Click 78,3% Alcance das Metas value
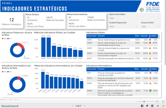Screen dimensions: 166x108 pyautogui.click(x=30, y=24)
